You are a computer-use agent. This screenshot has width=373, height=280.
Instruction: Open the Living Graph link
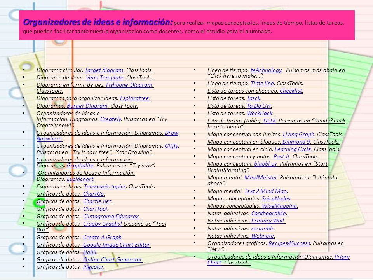[x=298, y=134]
